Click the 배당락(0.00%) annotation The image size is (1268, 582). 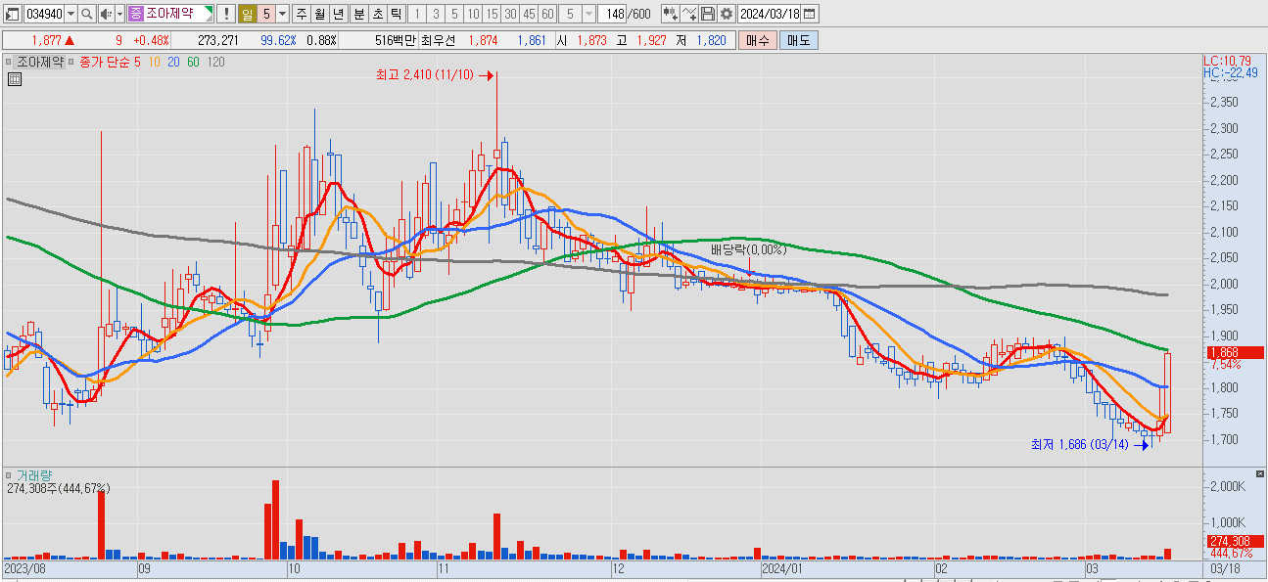click(x=749, y=249)
